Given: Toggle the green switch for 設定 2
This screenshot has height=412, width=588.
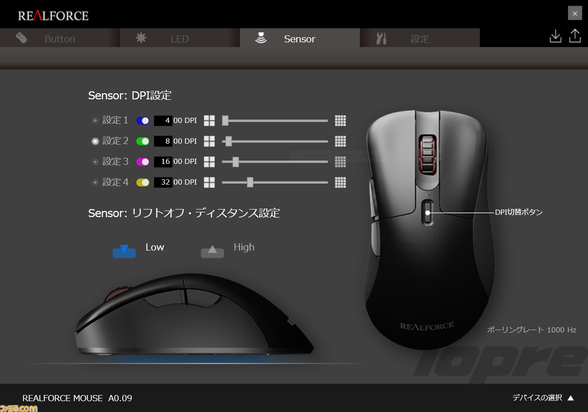Looking at the screenshot, I should pyautogui.click(x=143, y=141).
